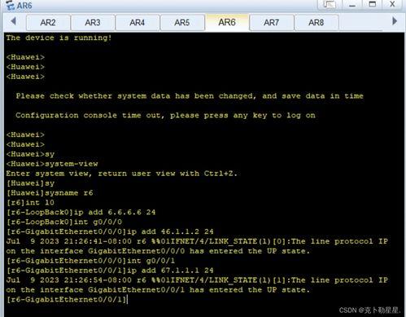Screen dimensions: 406x317
Task: Click the dock window icon beside minimize
Action: point(330,5)
